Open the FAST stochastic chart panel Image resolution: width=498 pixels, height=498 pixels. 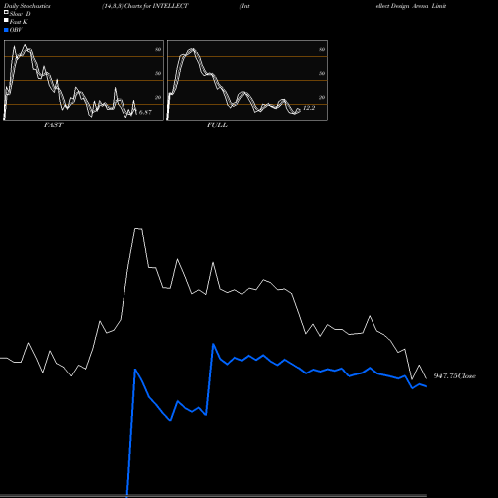point(84,80)
